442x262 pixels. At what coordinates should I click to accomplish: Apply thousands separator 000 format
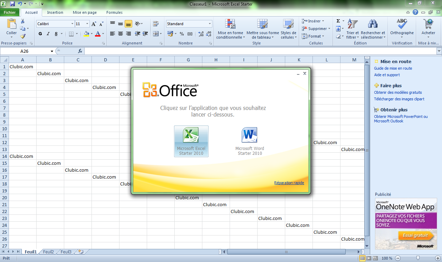point(190,34)
